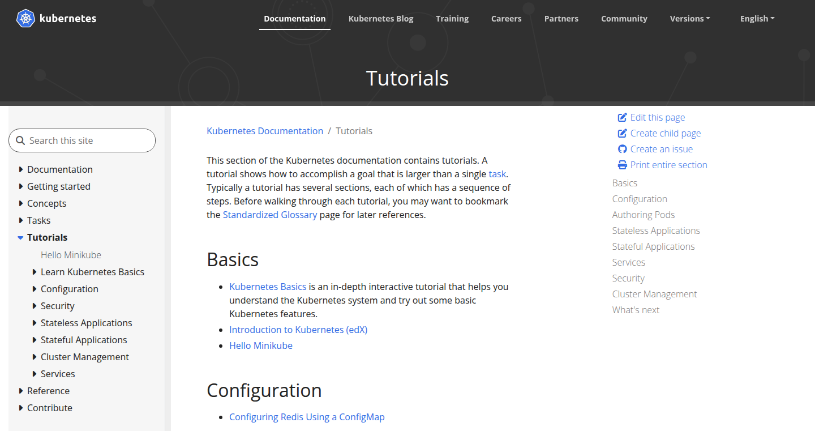Expand the Reference sidebar arrow
The height and width of the screenshot is (431, 815).
coord(21,391)
